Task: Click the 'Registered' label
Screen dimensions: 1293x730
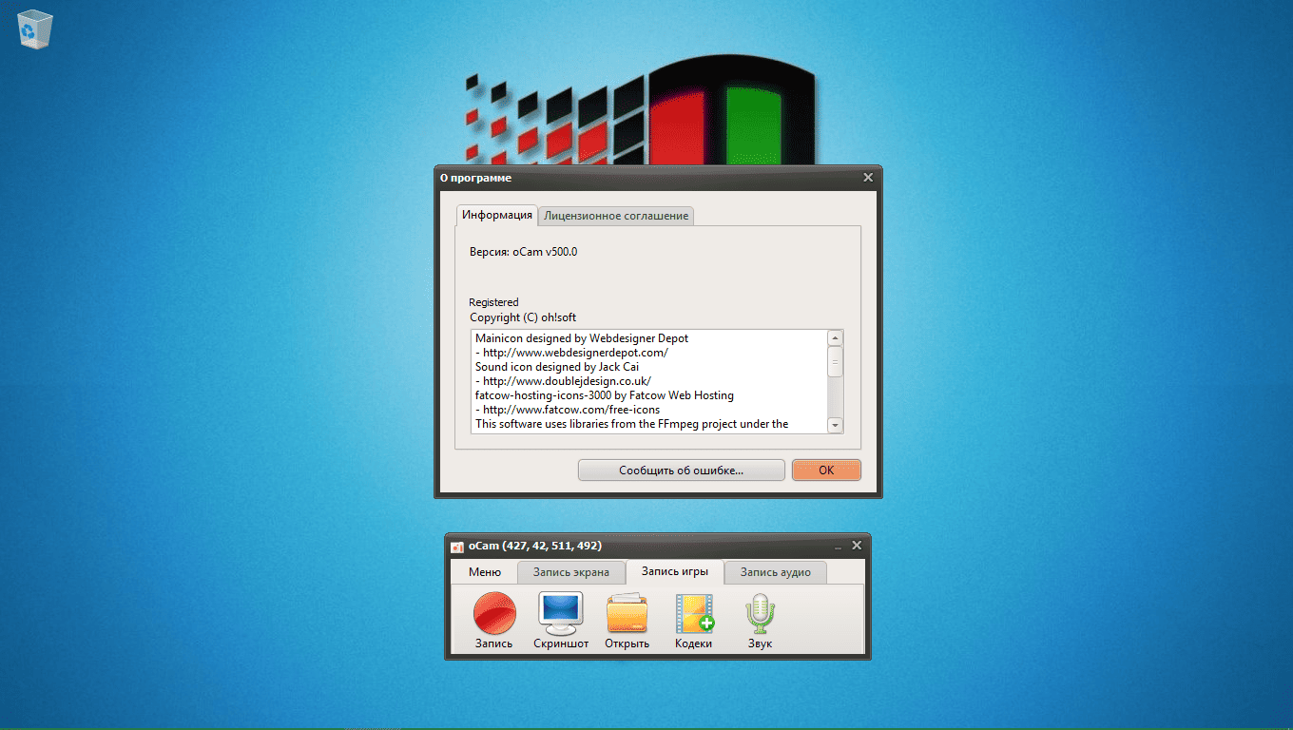Action: pos(493,302)
